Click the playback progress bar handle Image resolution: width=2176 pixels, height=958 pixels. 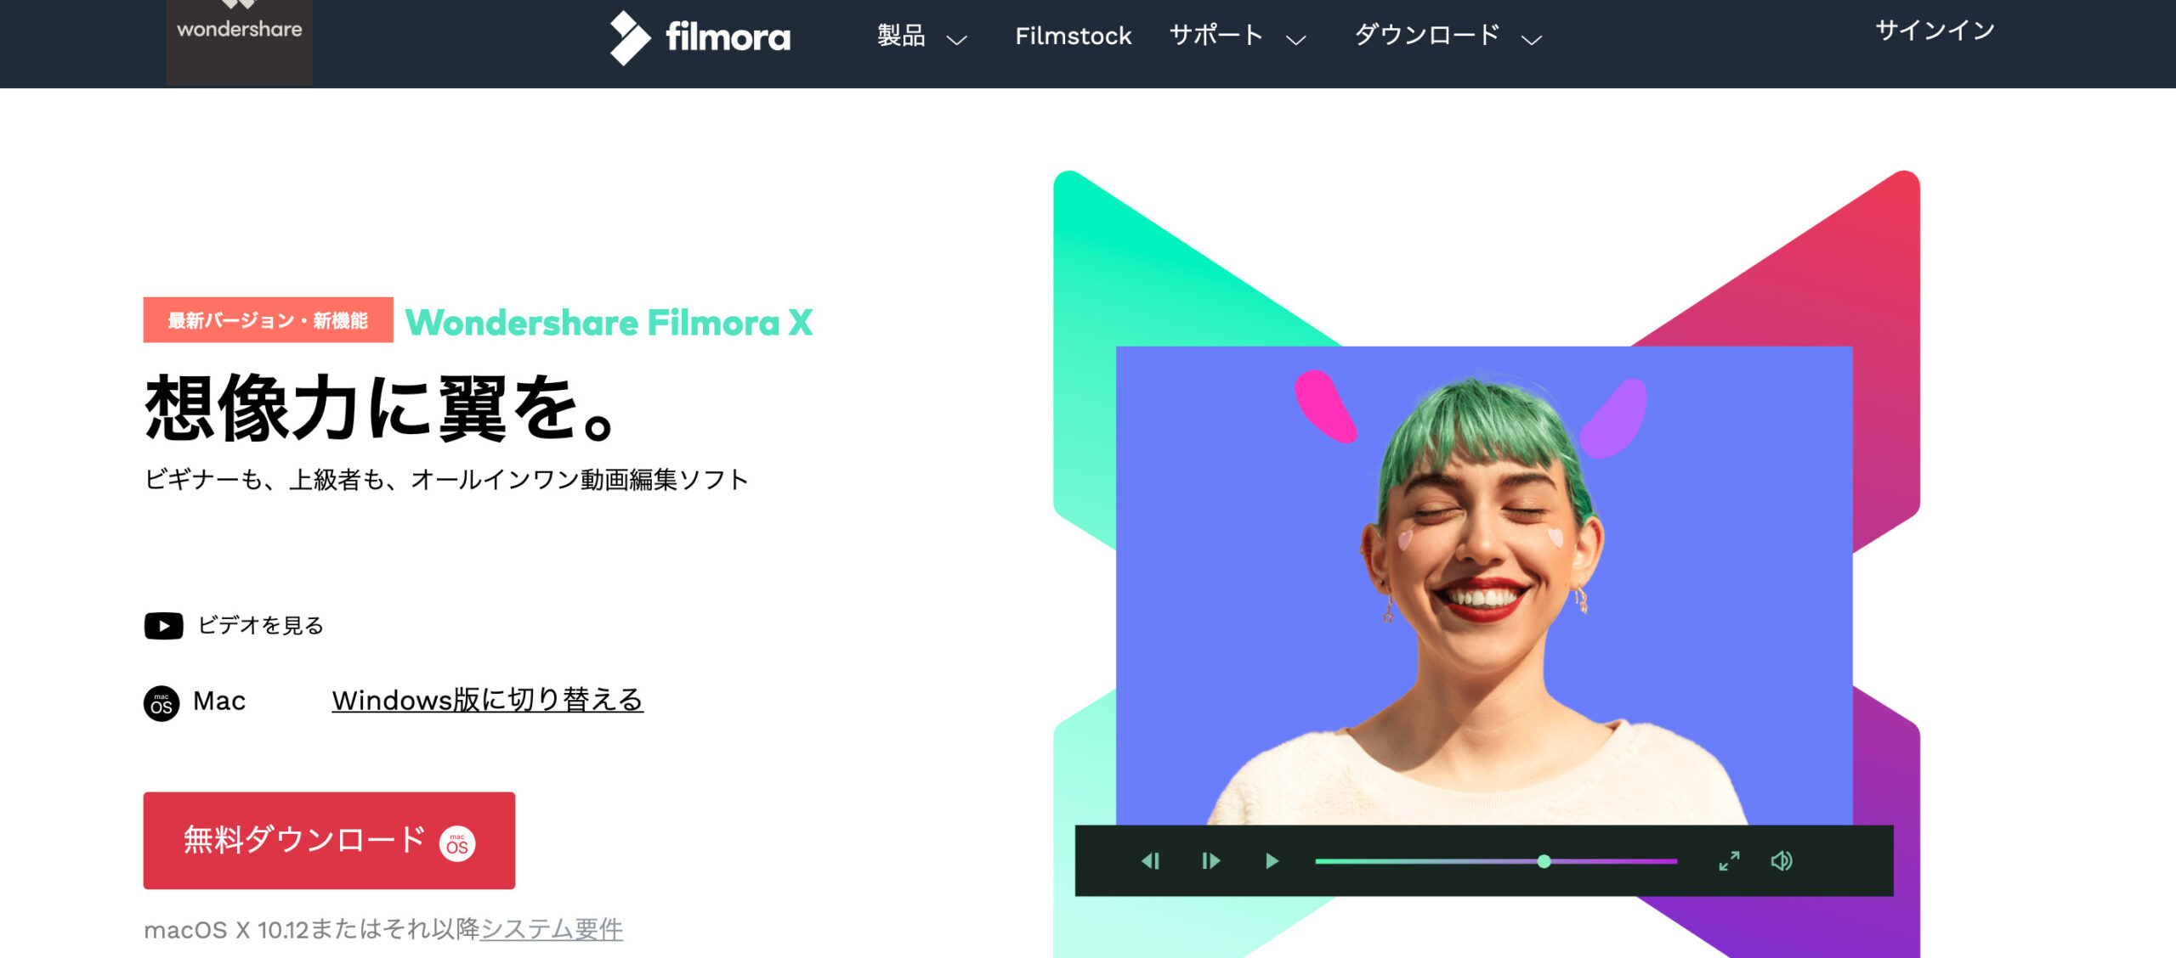[1544, 861]
